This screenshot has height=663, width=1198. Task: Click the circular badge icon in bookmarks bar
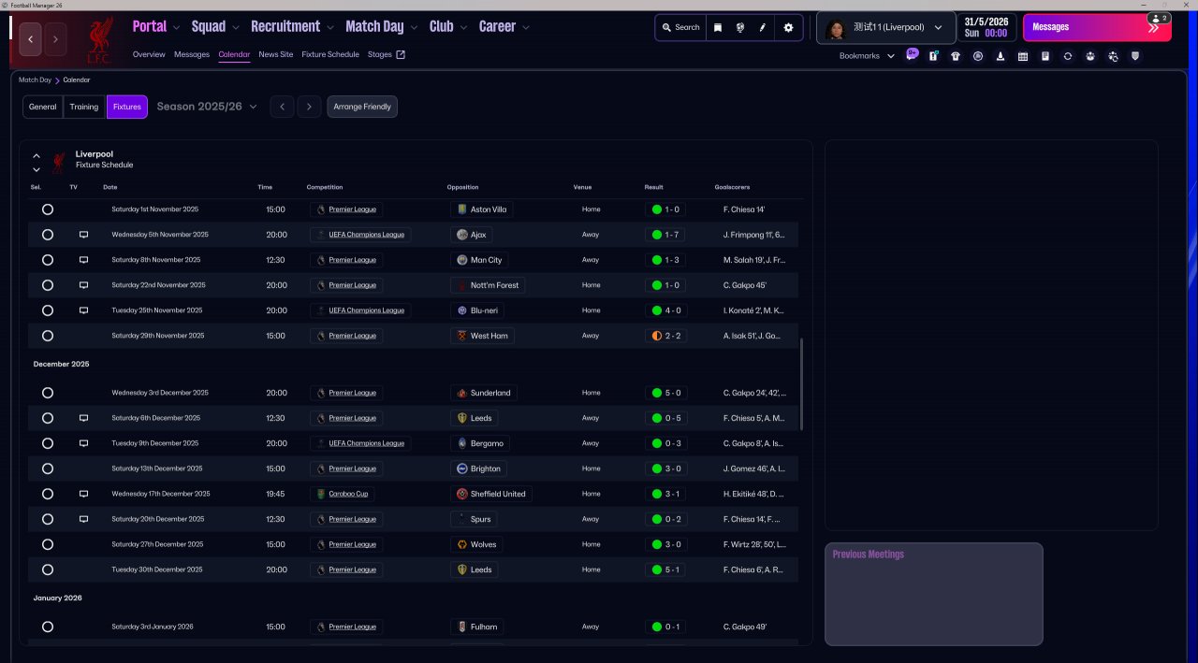click(978, 56)
